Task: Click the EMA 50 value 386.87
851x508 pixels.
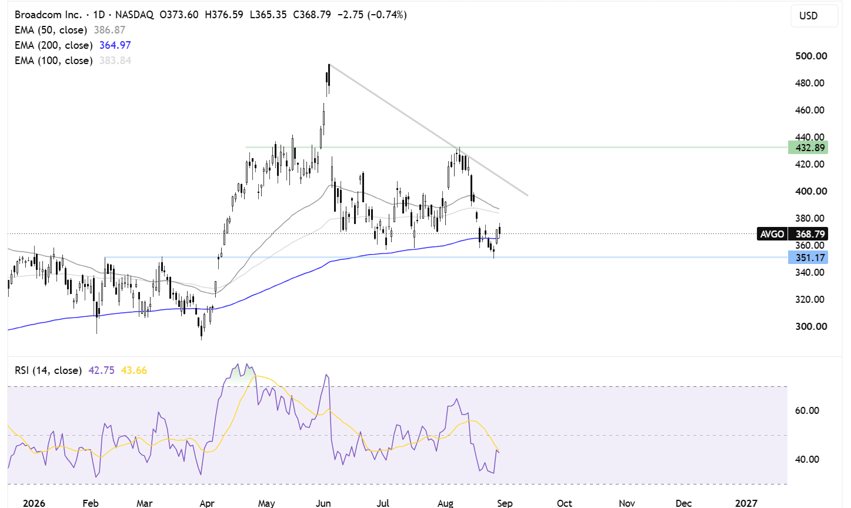Action: (109, 30)
